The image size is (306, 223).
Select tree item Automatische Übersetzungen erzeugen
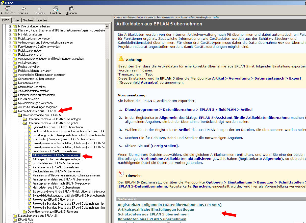click(42, 75)
